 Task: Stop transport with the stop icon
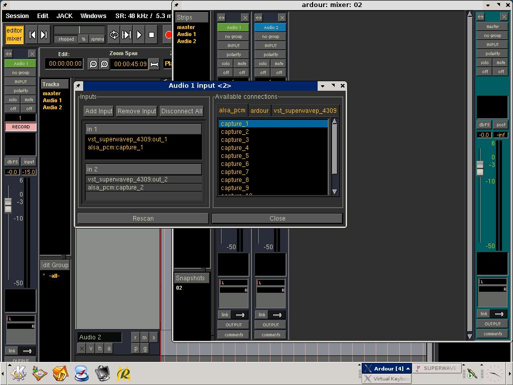[151, 35]
